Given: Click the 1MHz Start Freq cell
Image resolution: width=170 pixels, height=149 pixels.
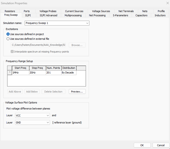Looking at the screenshot, I should (x=20, y=73).
